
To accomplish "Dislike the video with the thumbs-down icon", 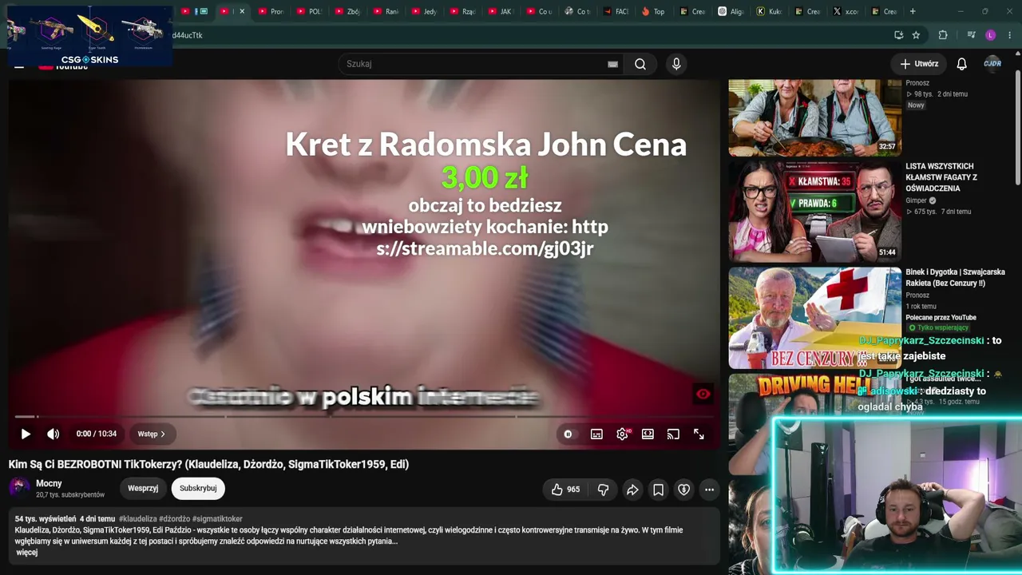I will click(604, 490).
